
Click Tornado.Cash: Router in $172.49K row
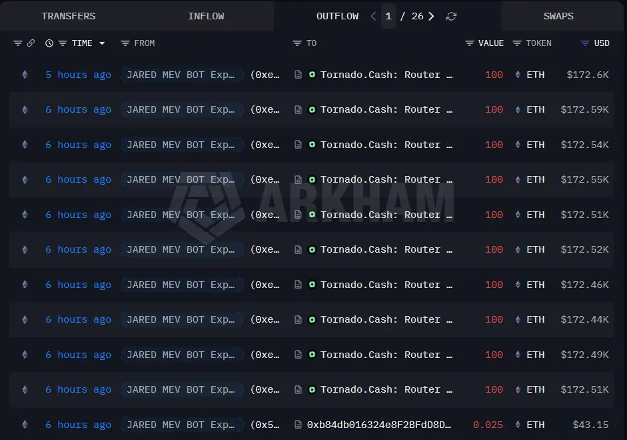coord(386,355)
